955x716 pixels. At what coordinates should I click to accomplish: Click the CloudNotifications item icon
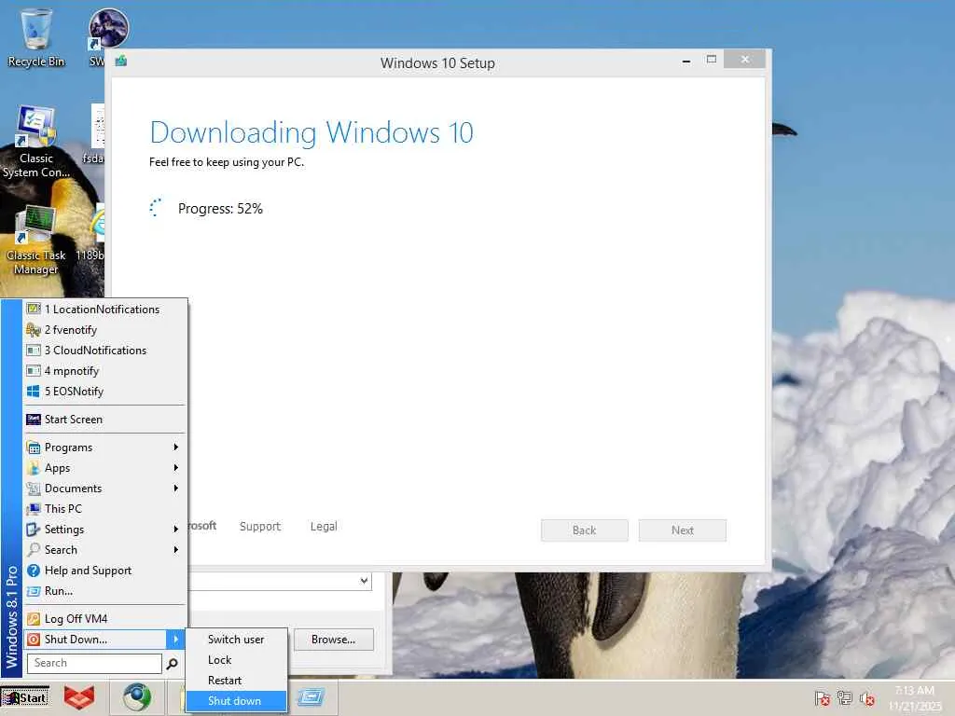[x=34, y=351]
